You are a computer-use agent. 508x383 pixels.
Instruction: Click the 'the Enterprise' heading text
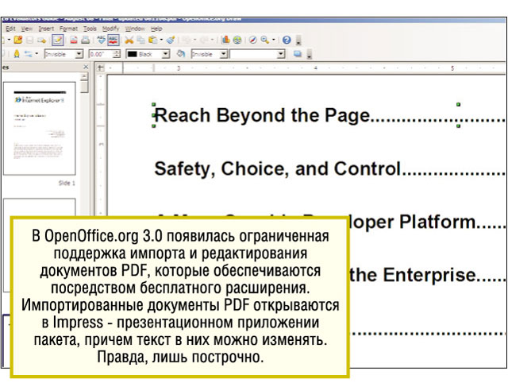coord(413,276)
